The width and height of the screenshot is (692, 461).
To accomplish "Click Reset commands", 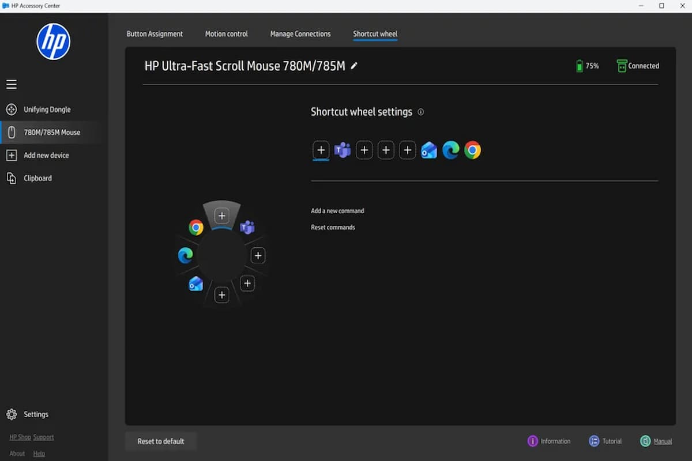I will point(333,228).
